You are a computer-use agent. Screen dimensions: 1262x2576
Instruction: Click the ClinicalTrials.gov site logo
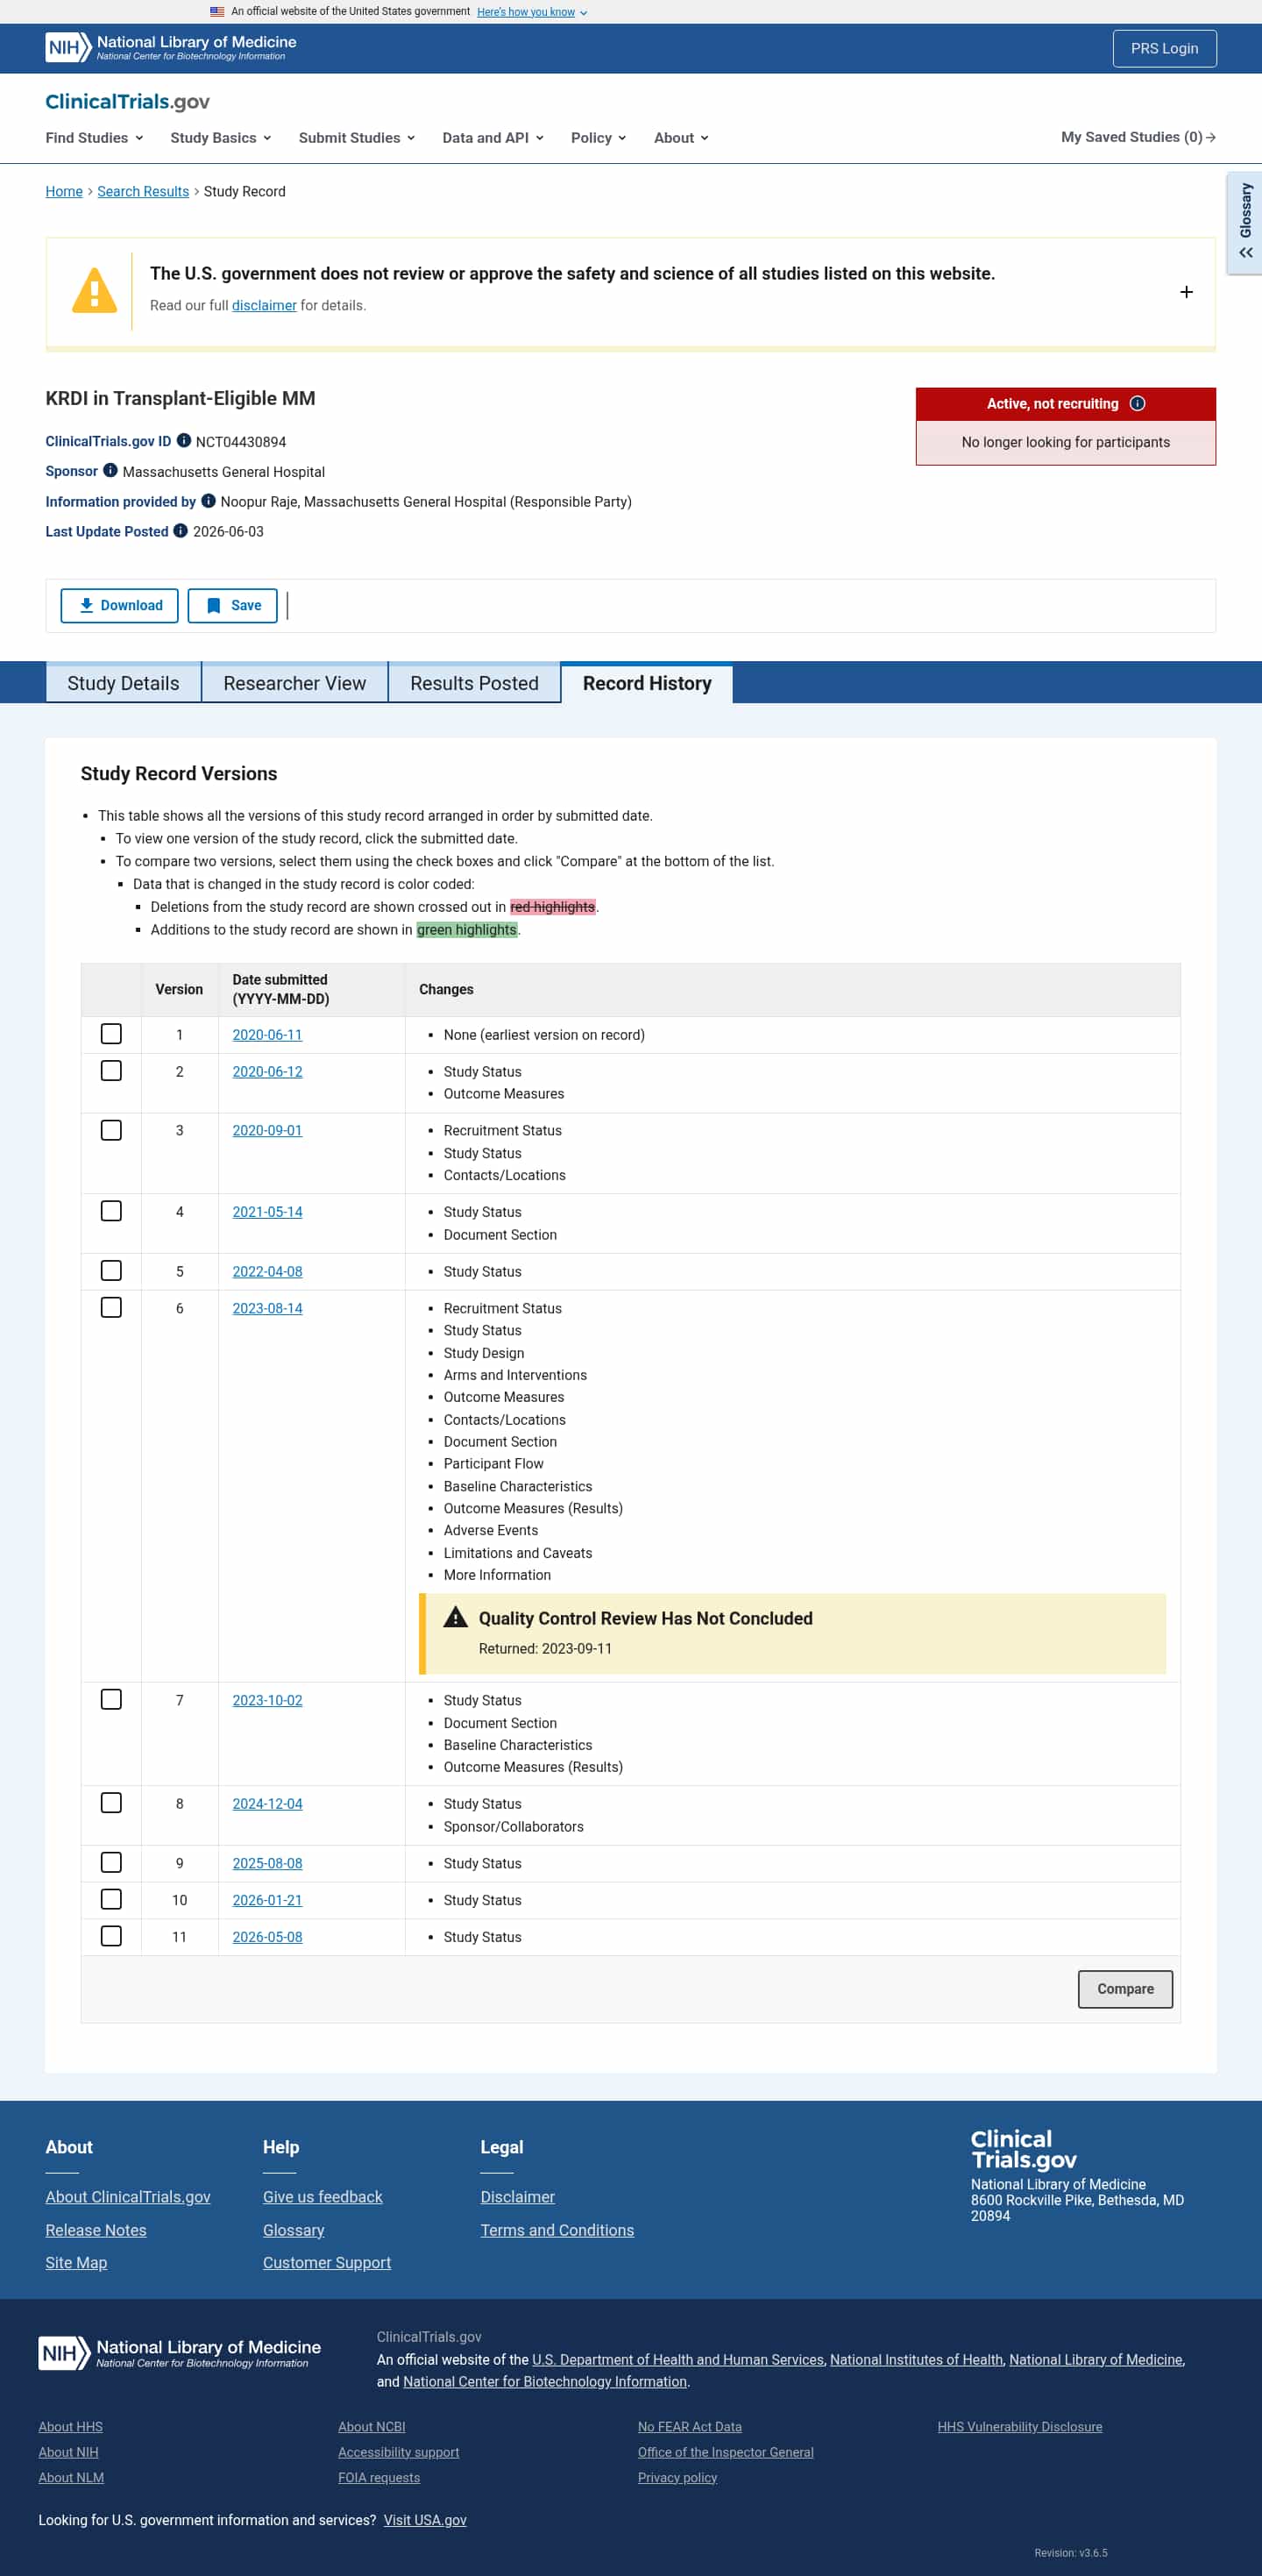pyautogui.click(x=127, y=102)
